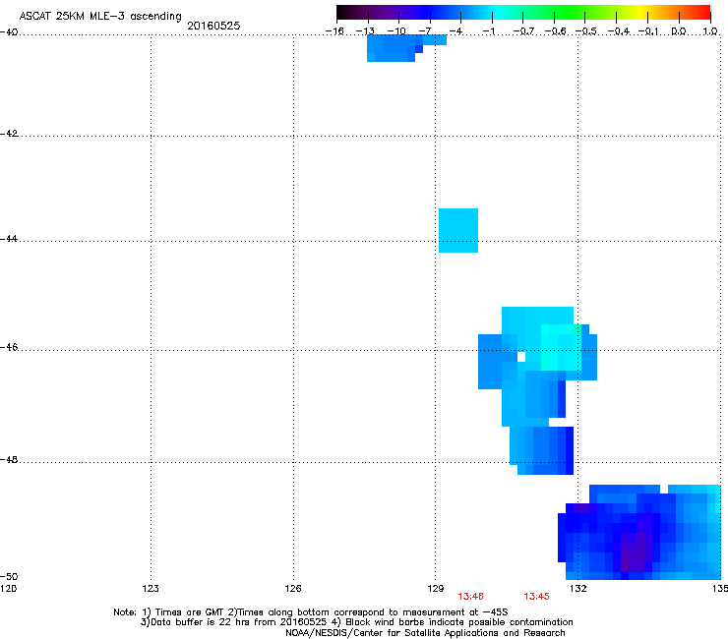The width and height of the screenshot is (728, 639).
Task: Click the 'NOAA/NESDIS/Center for Satellite Applications and Research' credit
Action: 425,633
